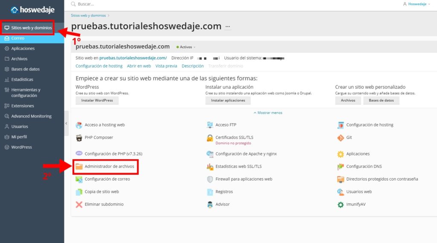
Task: Open the Activos status dropdown
Action: (186, 47)
